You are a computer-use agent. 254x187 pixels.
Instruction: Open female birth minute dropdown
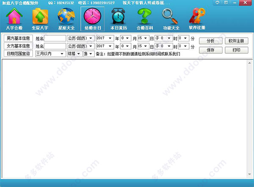click(x=184, y=46)
